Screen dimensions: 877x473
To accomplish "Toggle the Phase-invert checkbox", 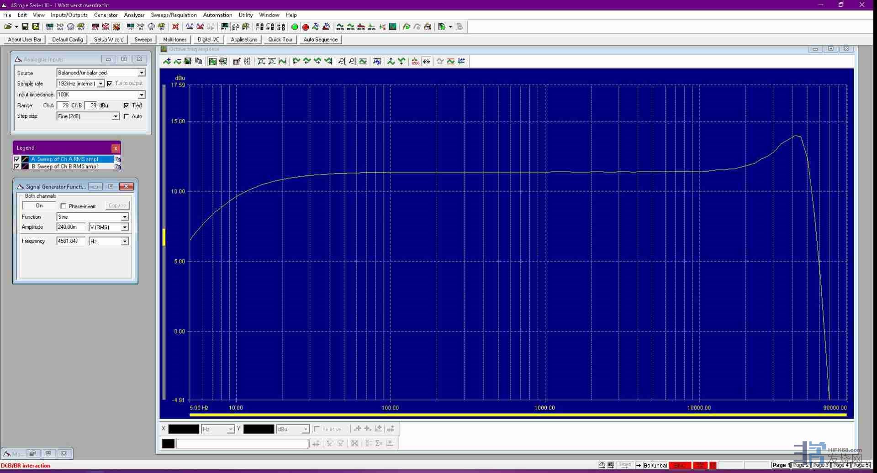I will (63, 206).
